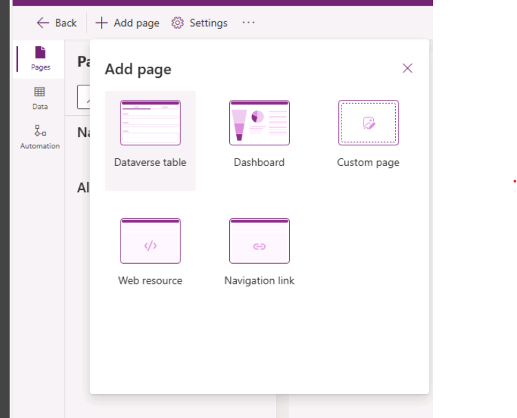Click the Back arrow button
The height and width of the screenshot is (418, 517).
[x=56, y=23]
